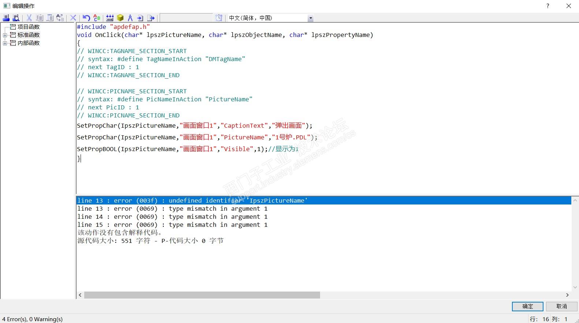Click the export action icon
This screenshot has height=323, width=579.
[x=151, y=18]
